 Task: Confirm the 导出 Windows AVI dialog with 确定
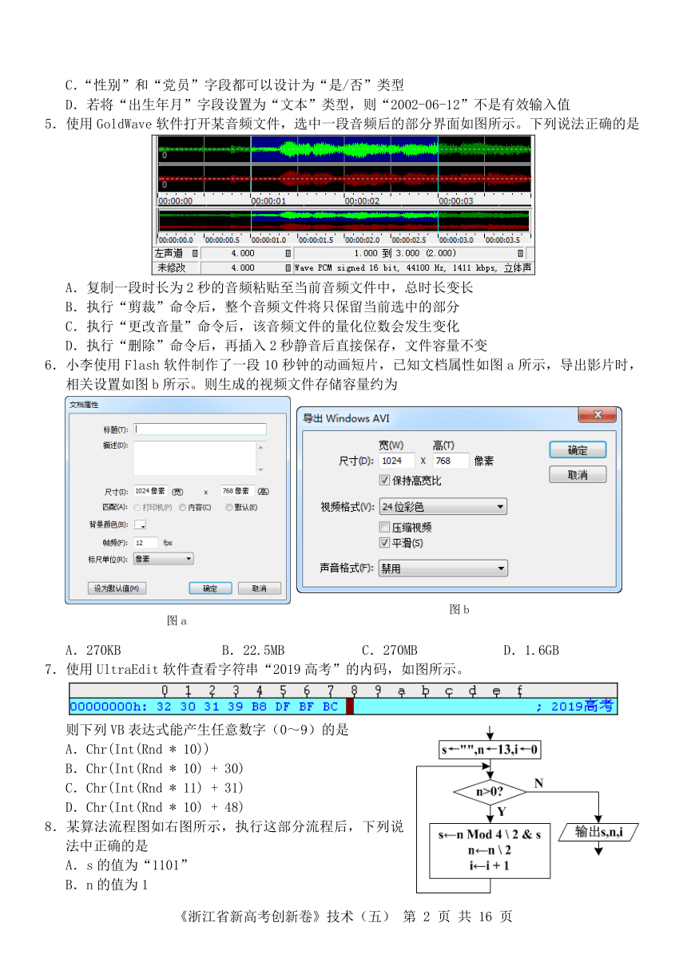(x=578, y=450)
